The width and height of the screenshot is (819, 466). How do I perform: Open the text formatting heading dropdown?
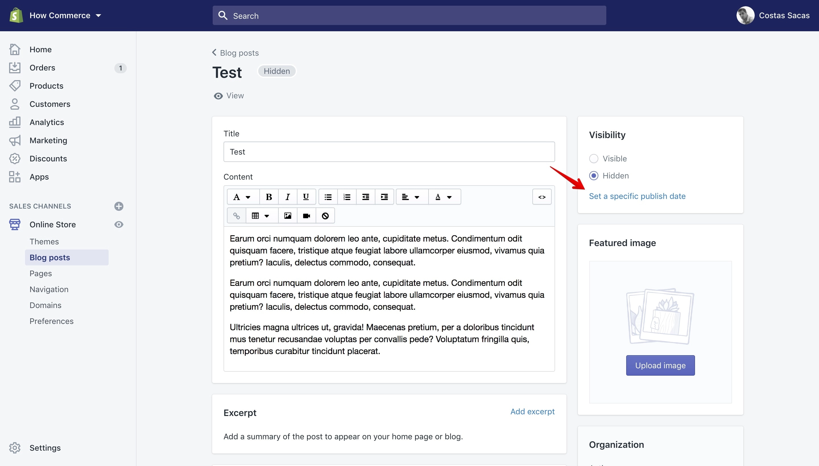[243, 197]
